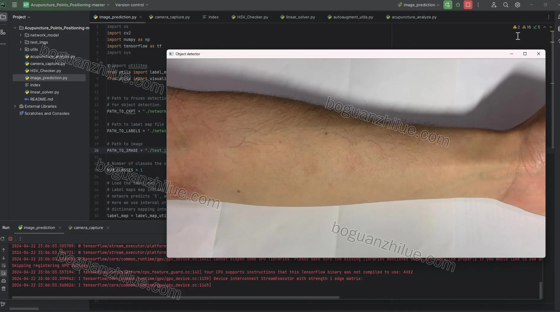Clear all console output trash icon
This screenshot has width=560, height=312.
click(4, 289)
